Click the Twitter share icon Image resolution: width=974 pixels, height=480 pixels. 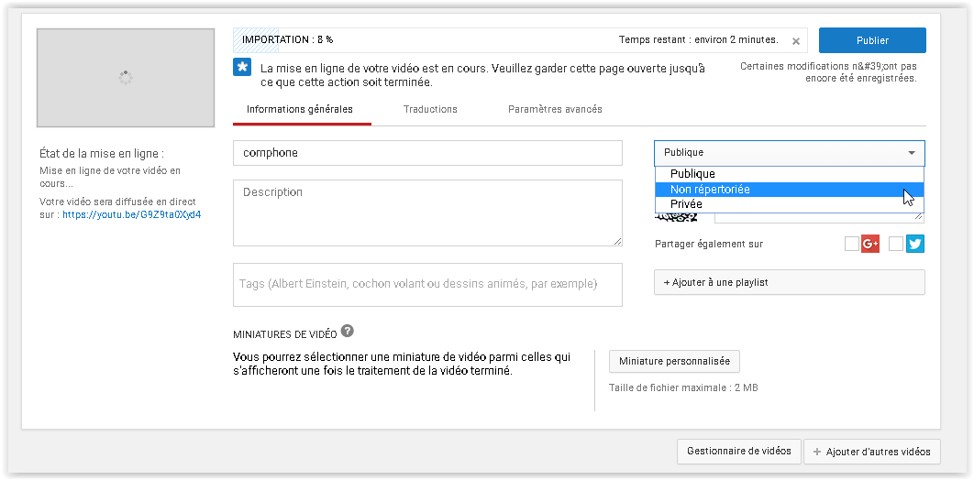coord(915,244)
